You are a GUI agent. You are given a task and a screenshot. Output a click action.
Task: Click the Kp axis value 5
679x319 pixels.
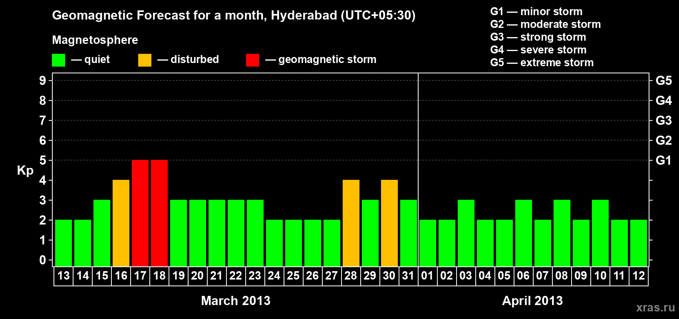[43, 160]
